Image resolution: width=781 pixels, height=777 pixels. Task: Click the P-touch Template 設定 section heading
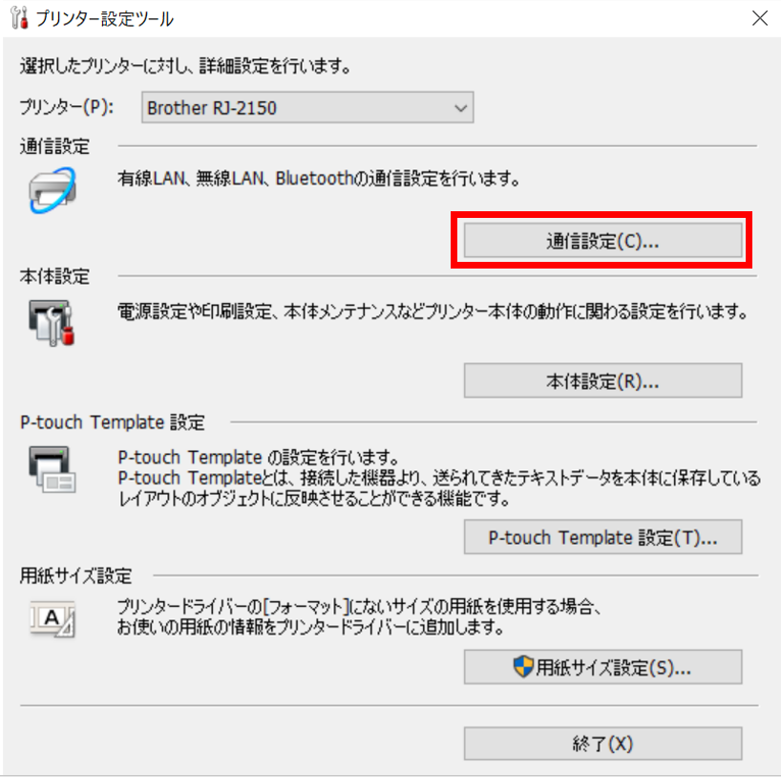click(113, 422)
